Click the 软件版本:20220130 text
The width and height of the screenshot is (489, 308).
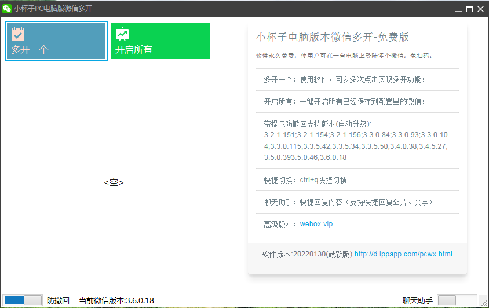pos(306,254)
